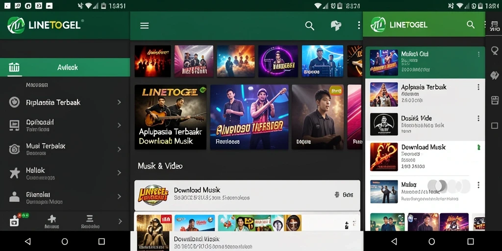Open overflow menu for Aplpasia Terbaik row
The width and height of the screenshot is (502, 251).
(x=478, y=87)
